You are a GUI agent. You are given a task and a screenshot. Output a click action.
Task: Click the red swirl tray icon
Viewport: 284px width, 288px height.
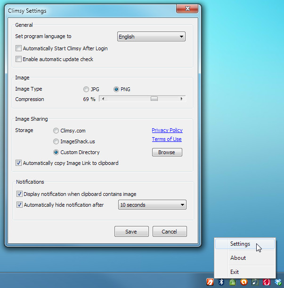click(266, 282)
